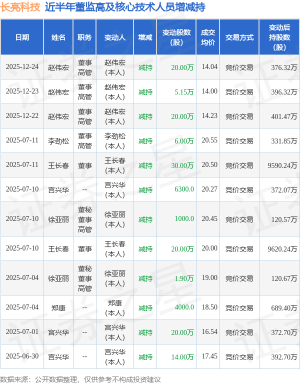Viewport: 300px width, 384px height.
Task: Click average price 14.23
Action: (x=209, y=116)
